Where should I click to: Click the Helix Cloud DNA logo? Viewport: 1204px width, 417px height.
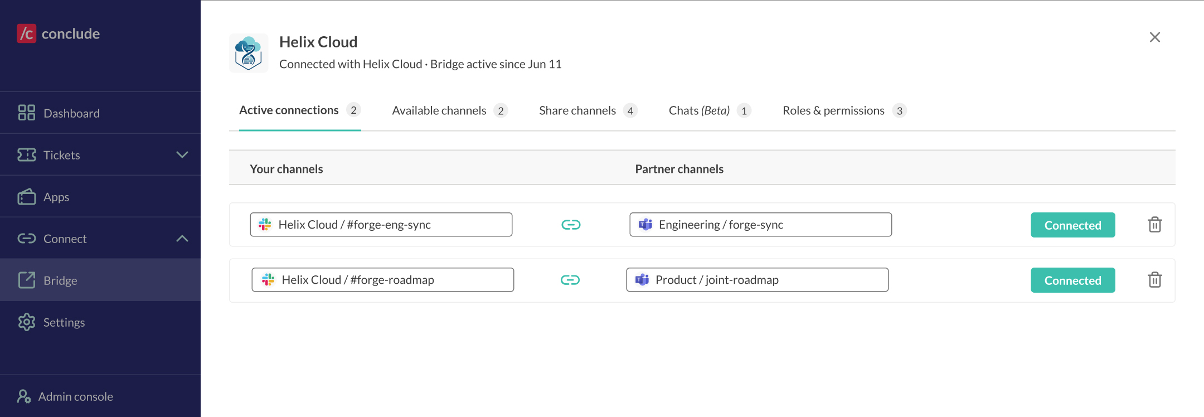tap(249, 53)
